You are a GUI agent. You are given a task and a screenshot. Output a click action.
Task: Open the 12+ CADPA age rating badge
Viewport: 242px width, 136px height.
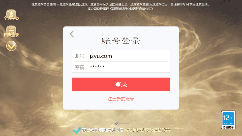tap(228, 120)
